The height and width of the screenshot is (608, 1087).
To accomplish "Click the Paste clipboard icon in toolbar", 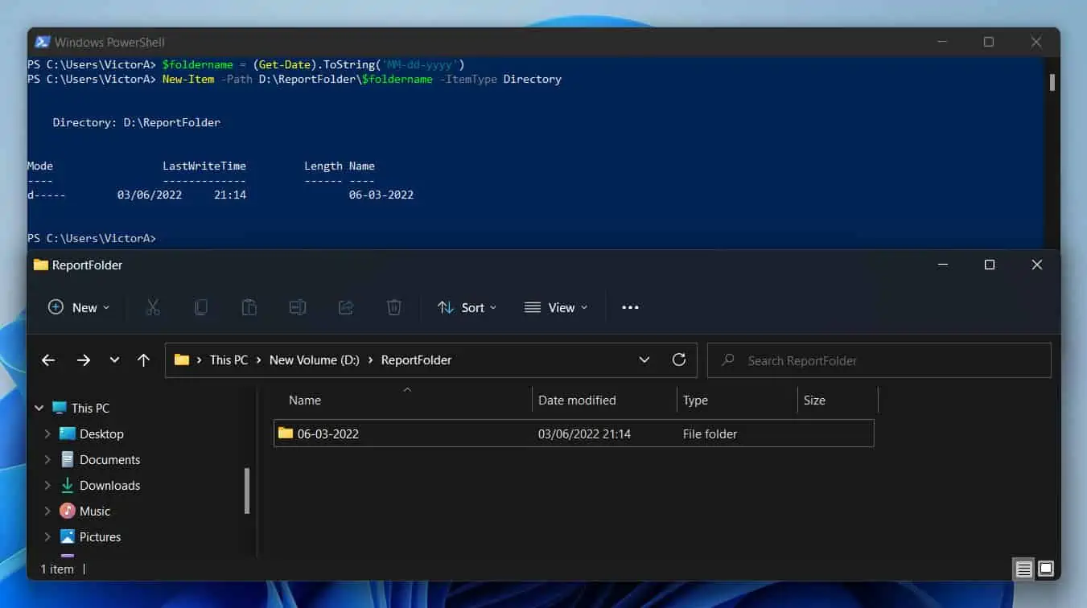I will click(x=249, y=307).
